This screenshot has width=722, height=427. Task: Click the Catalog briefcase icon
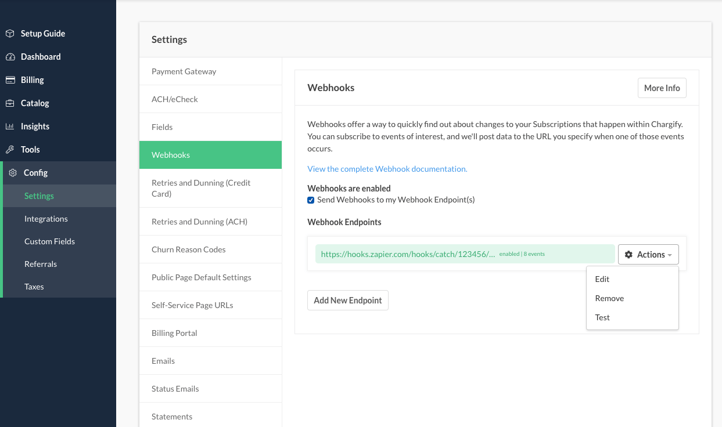(x=10, y=103)
